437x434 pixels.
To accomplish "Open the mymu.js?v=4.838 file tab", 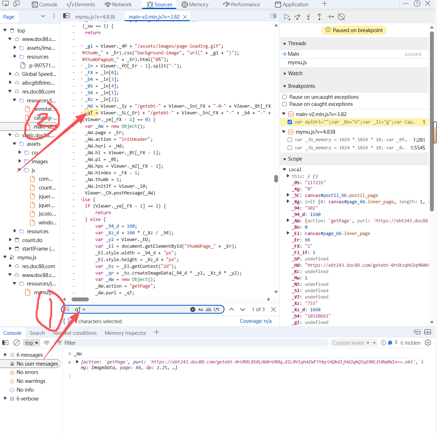I will point(95,17).
